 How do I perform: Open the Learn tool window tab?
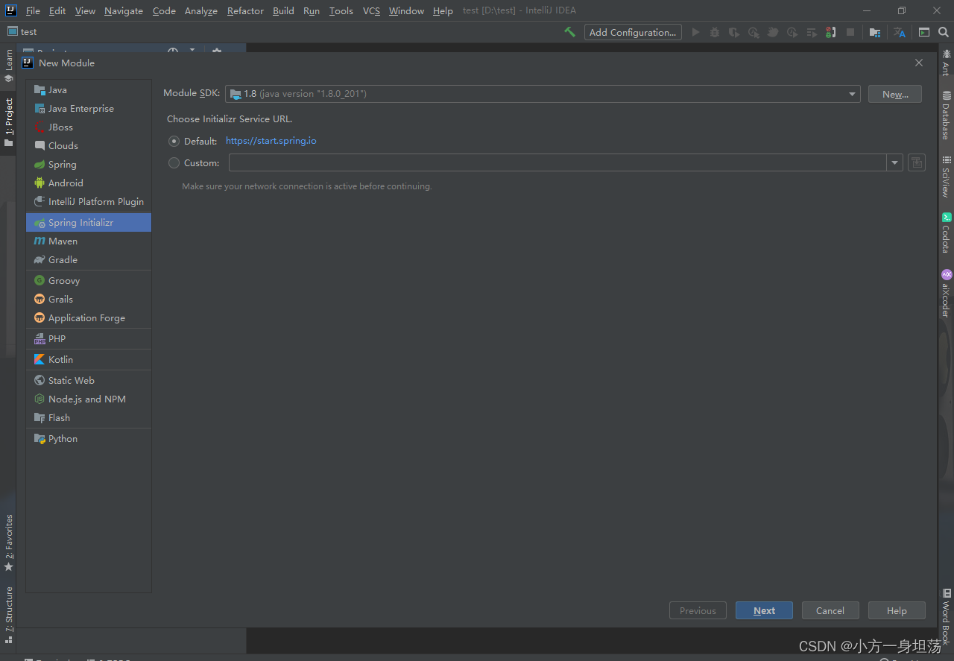point(8,66)
